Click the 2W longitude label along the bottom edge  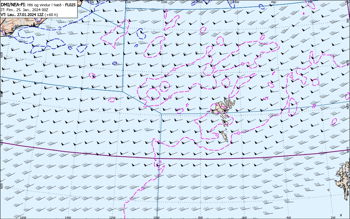tap(333, 218)
